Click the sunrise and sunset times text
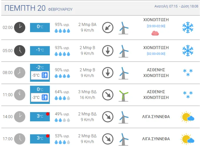Image resolution: width=200 pixels, height=149 pixels. pos(176,6)
